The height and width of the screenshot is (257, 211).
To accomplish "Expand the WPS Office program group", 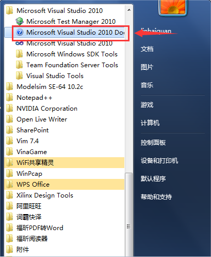I will coord(64,184).
